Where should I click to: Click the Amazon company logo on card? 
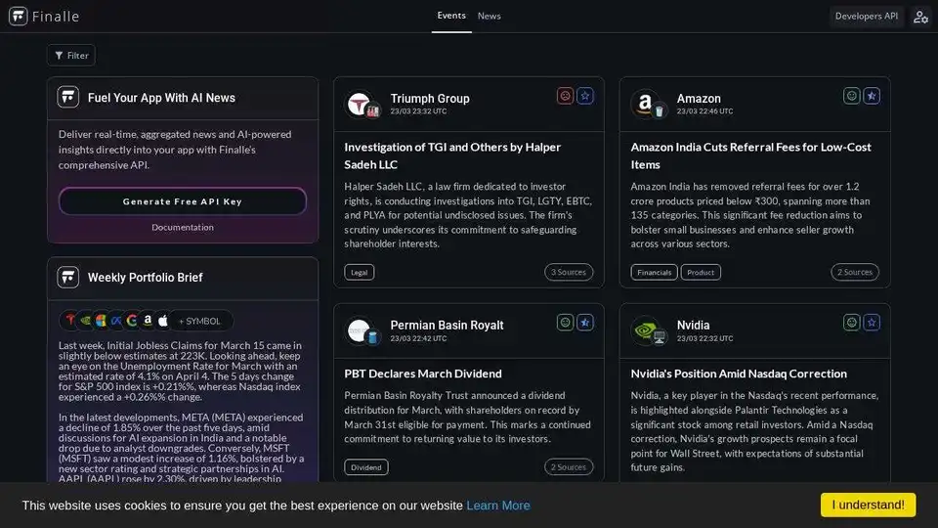tap(644, 104)
